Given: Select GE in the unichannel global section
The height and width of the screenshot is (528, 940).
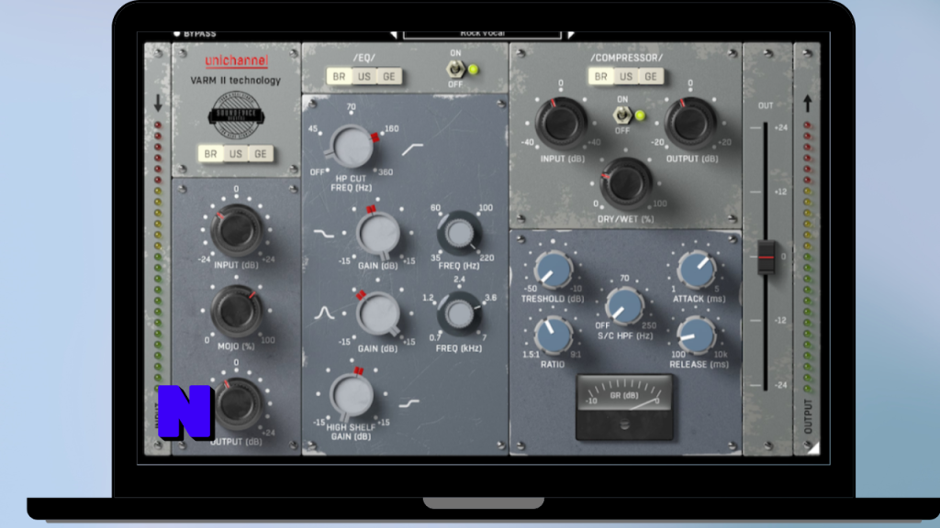Looking at the screenshot, I should [x=260, y=154].
